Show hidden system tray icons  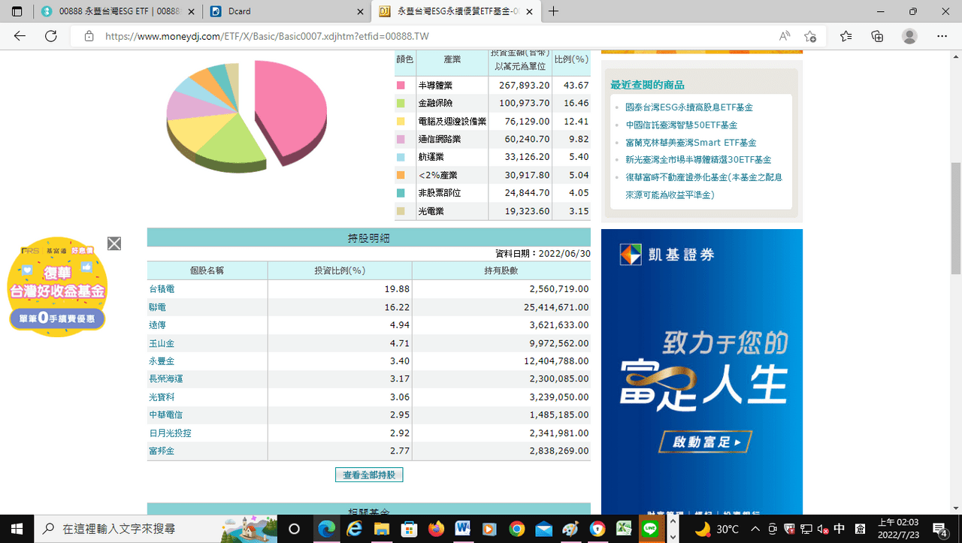(x=755, y=529)
